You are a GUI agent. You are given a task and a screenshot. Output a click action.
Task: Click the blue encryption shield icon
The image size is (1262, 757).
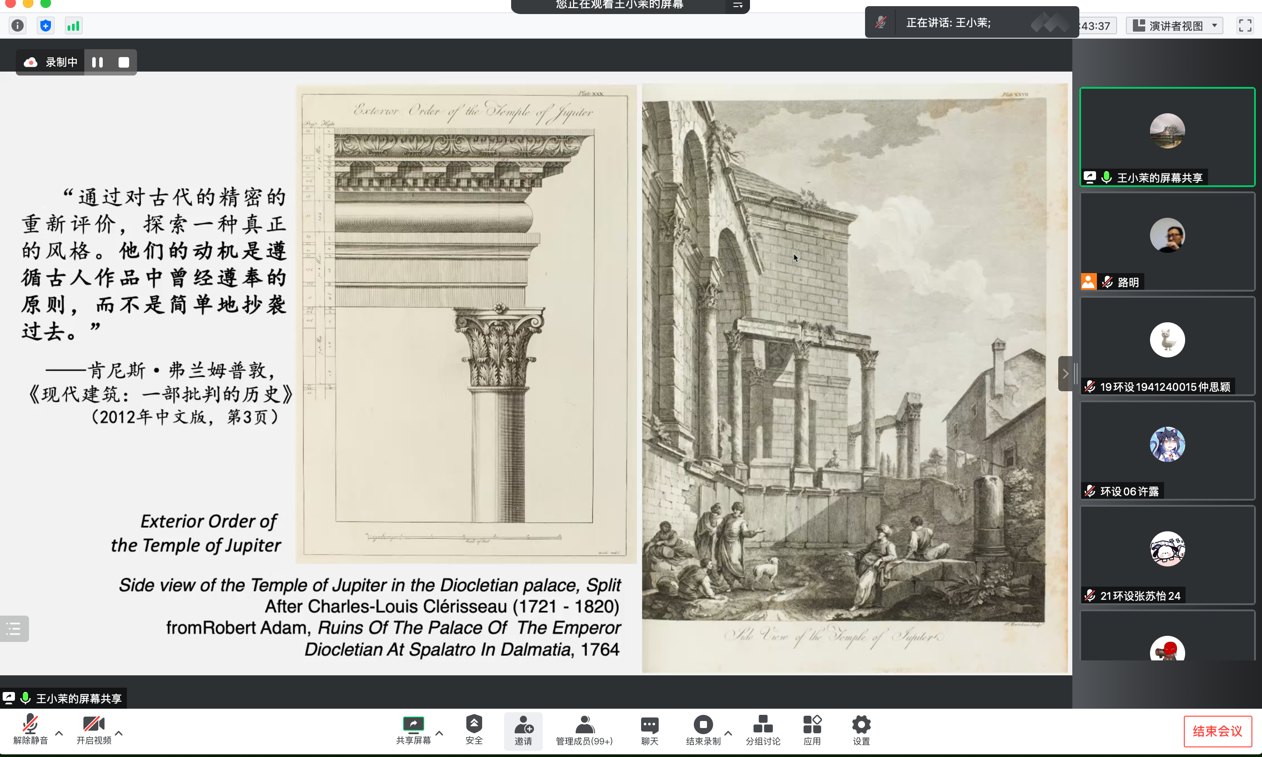[x=45, y=25]
